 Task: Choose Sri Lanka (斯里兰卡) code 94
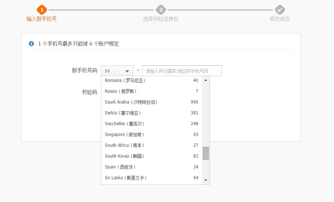click(x=151, y=178)
